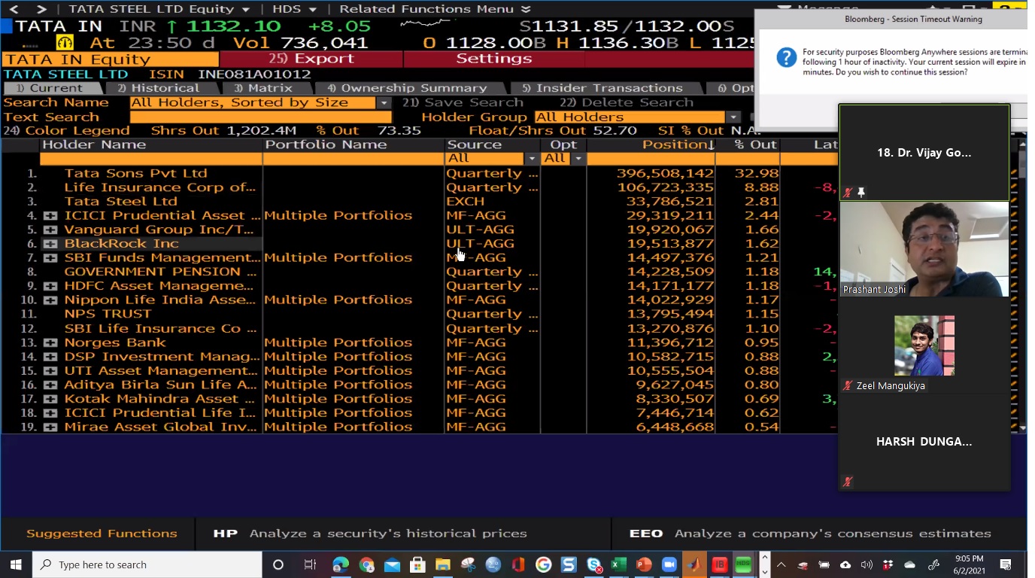Launch Microsoft Edge from the taskbar
The image size is (1035, 578).
click(x=341, y=564)
